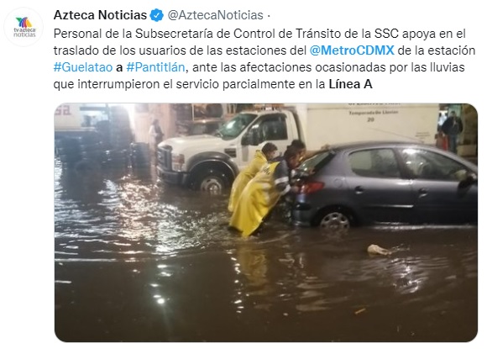This screenshot has width=487, height=349.
Task: Visit the @MetroCDMX mention
Action: pyautogui.click(x=352, y=50)
